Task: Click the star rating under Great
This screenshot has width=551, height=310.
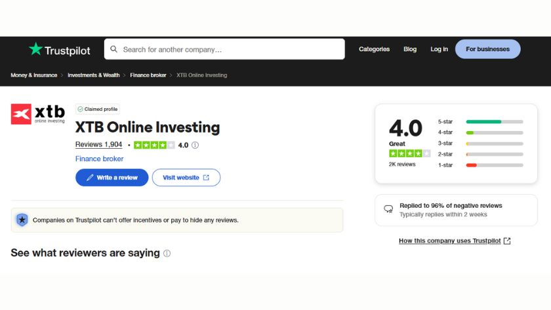Action: (409, 153)
